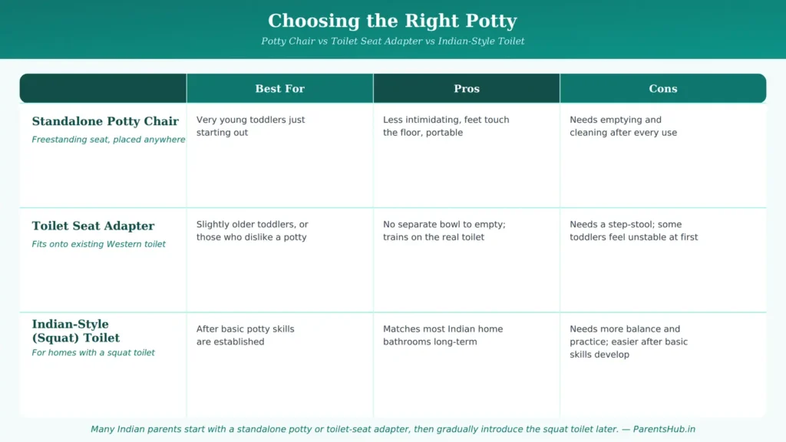The width and height of the screenshot is (786, 442).
Task: Click 'Freestanding seat, placed anywhere' caption
Action: point(108,140)
